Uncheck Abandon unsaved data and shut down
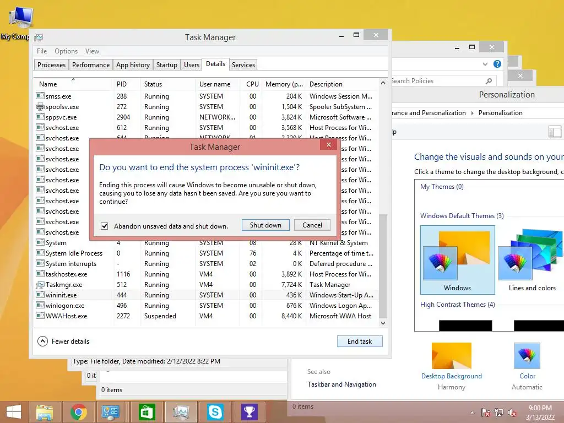Screen dimensions: 564x423 coord(104,226)
